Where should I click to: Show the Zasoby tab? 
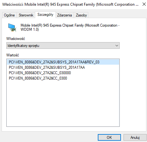pos(81,15)
